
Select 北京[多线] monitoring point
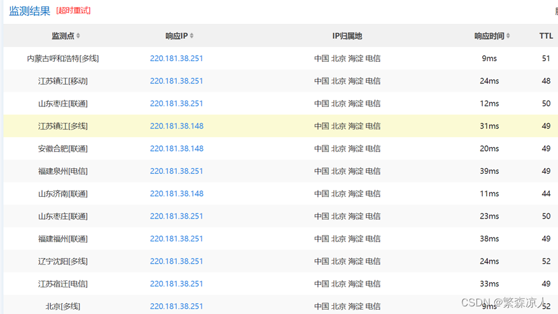pyautogui.click(x=63, y=306)
